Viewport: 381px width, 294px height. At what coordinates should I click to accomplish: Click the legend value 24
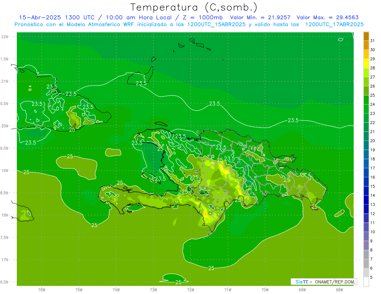pos(372,104)
